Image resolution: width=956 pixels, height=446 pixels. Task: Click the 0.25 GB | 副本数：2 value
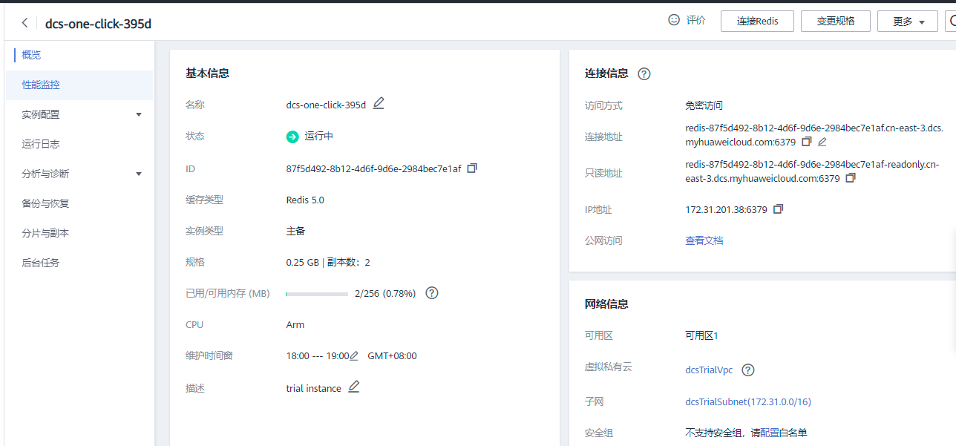coord(328,262)
